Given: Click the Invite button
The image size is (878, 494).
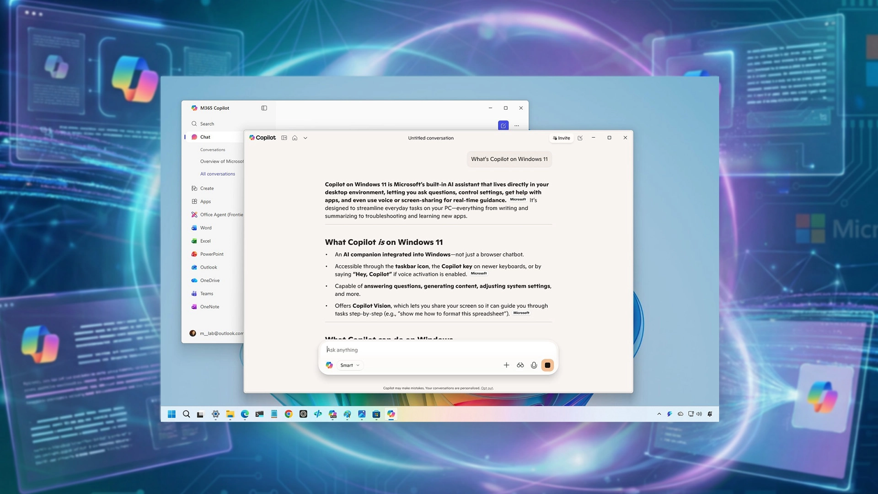Looking at the screenshot, I should coord(562,138).
